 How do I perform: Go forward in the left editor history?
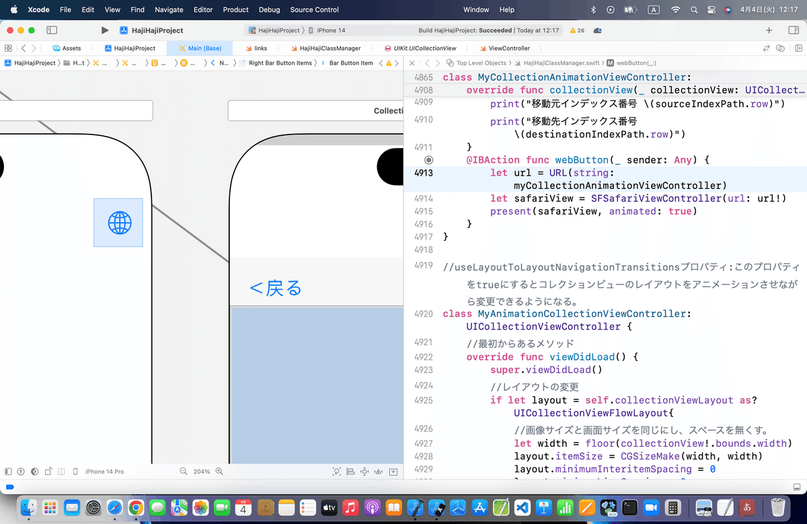coord(34,48)
